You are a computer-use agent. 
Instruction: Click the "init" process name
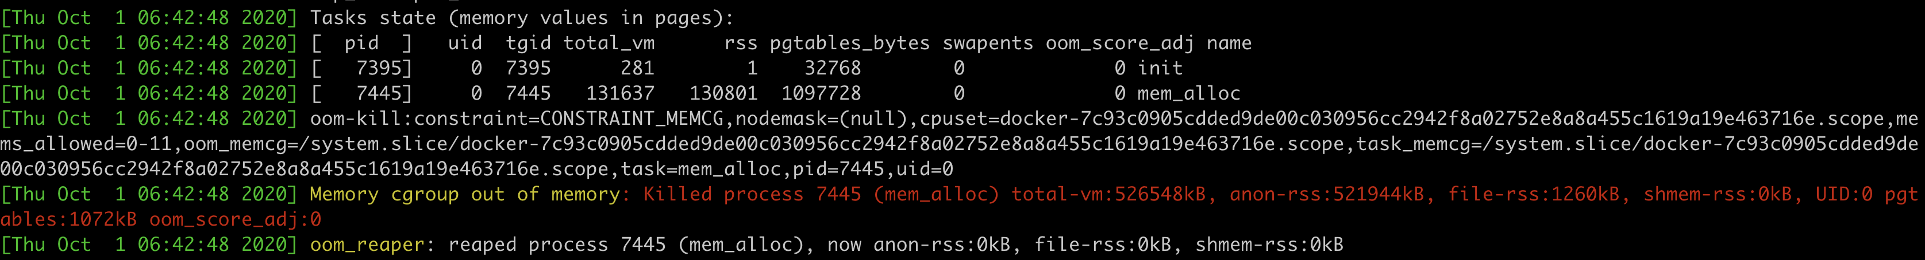(x=1160, y=68)
